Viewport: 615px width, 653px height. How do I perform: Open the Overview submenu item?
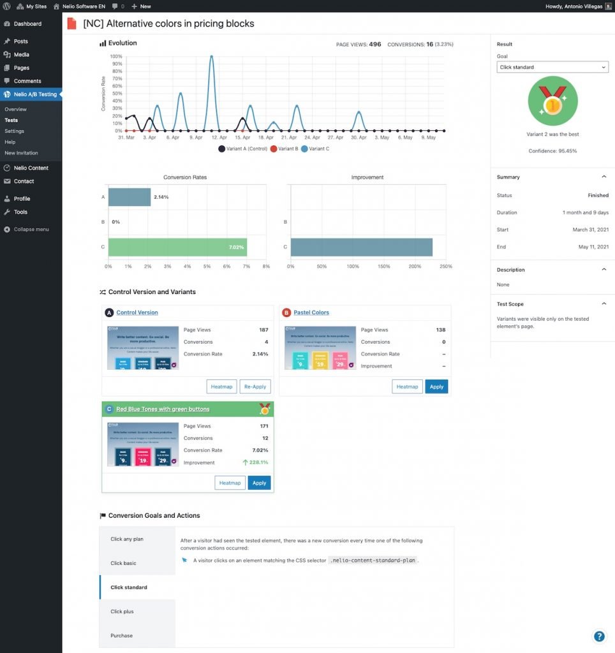(x=15, y=109)
